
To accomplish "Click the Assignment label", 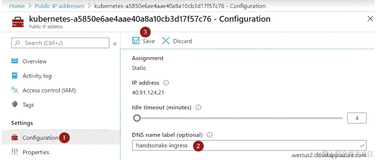I will point(147,58).
